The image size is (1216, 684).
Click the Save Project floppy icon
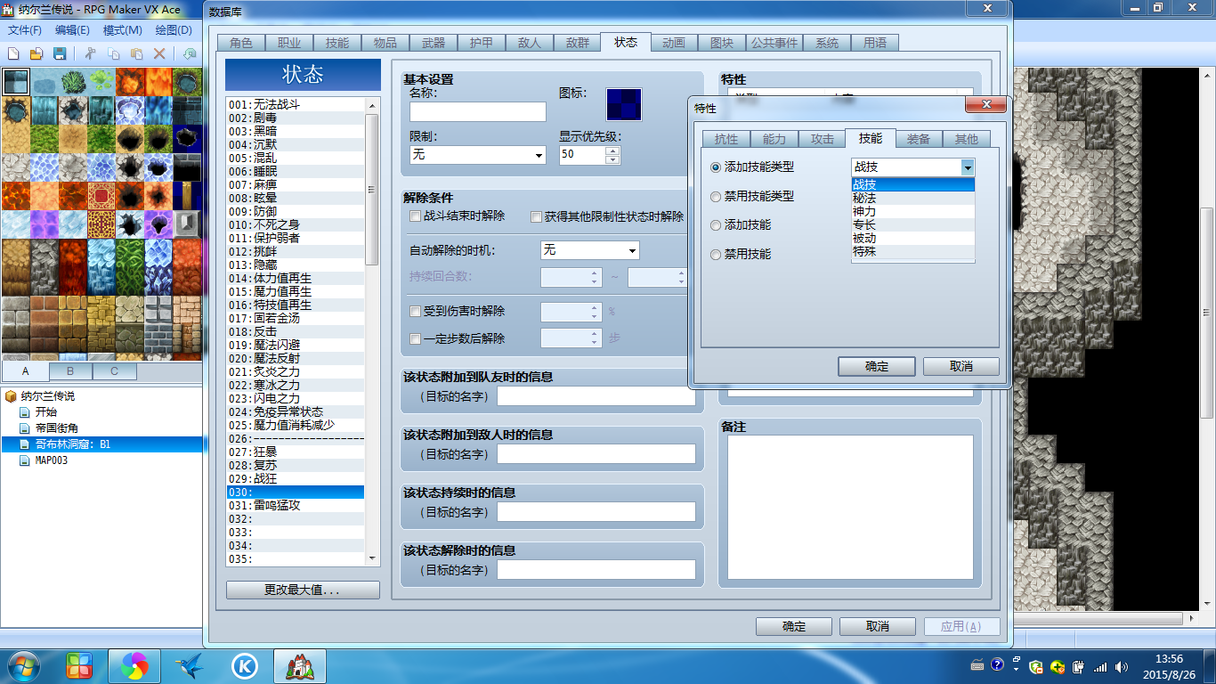point(60,53)
